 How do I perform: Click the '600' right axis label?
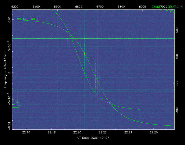coord(177,30)
